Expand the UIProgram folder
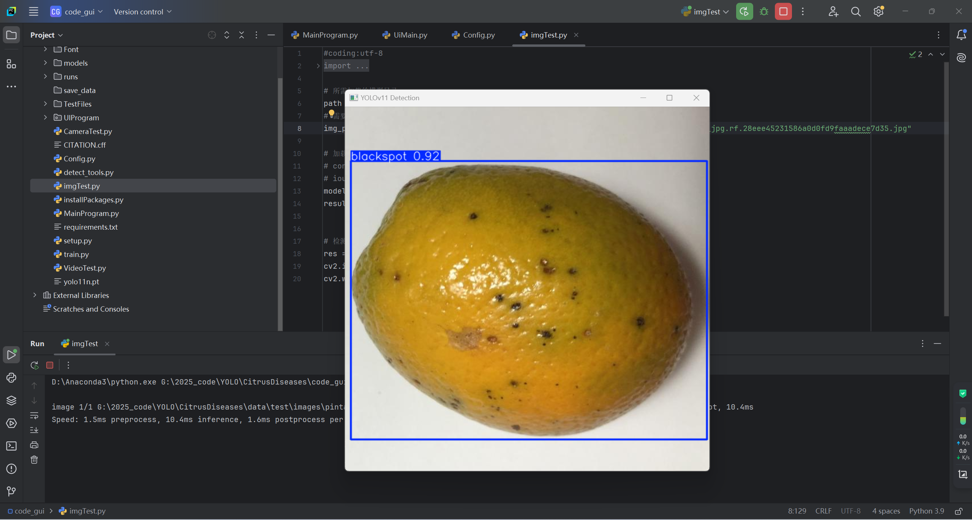The width and height of the screenshot is (972, 520). click(46, 117)
